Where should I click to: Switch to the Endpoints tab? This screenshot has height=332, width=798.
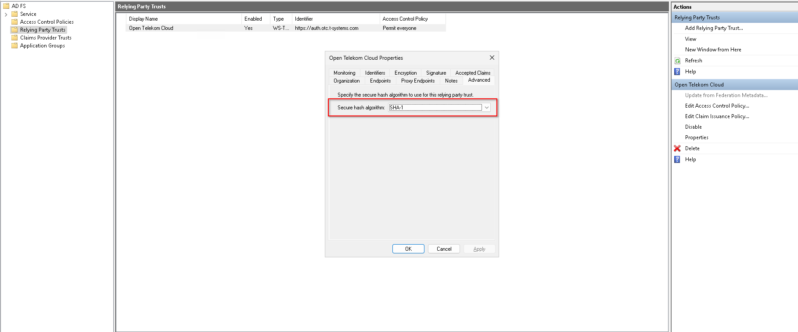(x=380, y=81)
